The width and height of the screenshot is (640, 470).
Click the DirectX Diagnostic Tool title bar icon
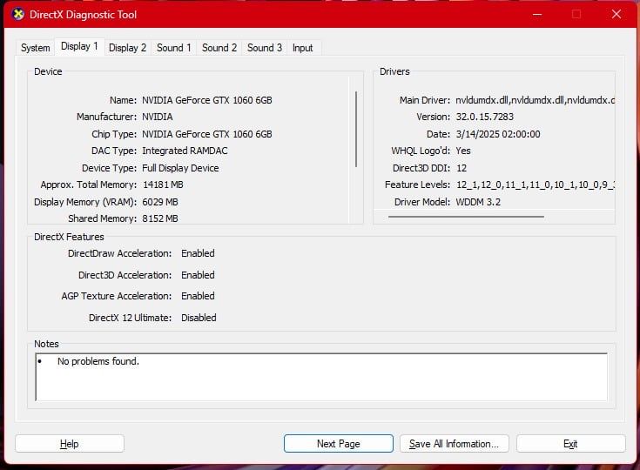point(18,14)
